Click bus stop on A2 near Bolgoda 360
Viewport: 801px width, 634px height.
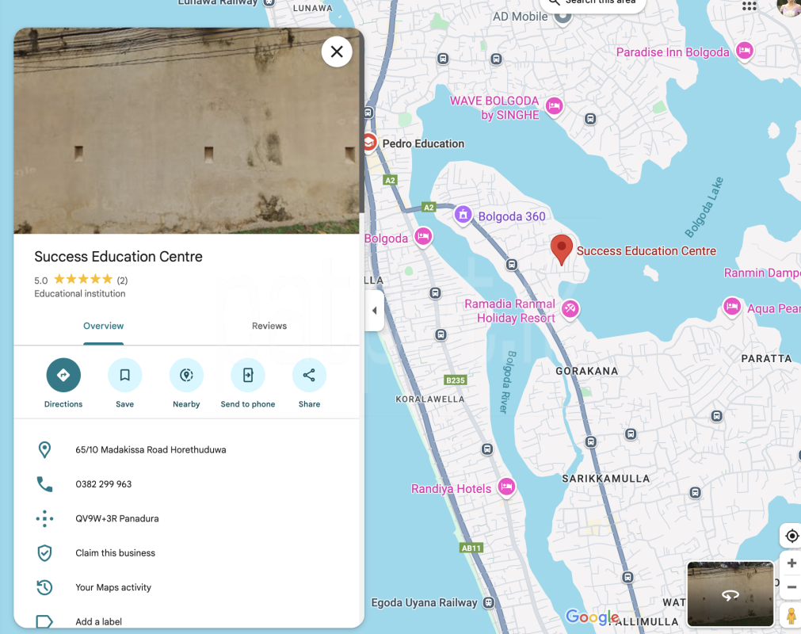click(511, 265)
